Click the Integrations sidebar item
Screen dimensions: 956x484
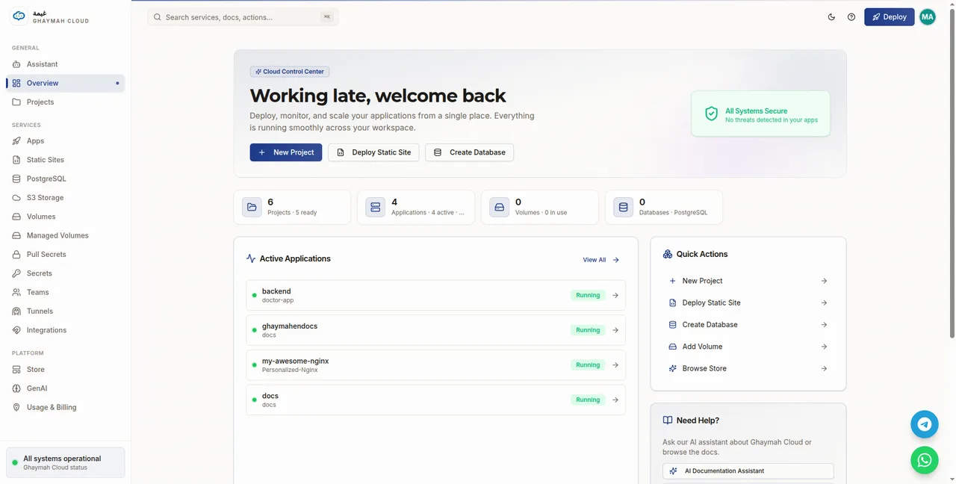[65, 330]
